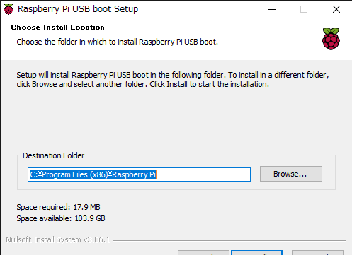This screenshot has width=352, height=255.
Task: Click the 'Setup will install Raspberry Pi' description
Action: [172, 79]
